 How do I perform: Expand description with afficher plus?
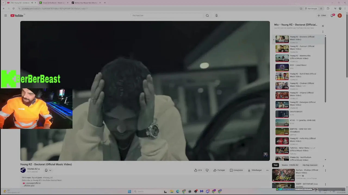pos(29,186)
